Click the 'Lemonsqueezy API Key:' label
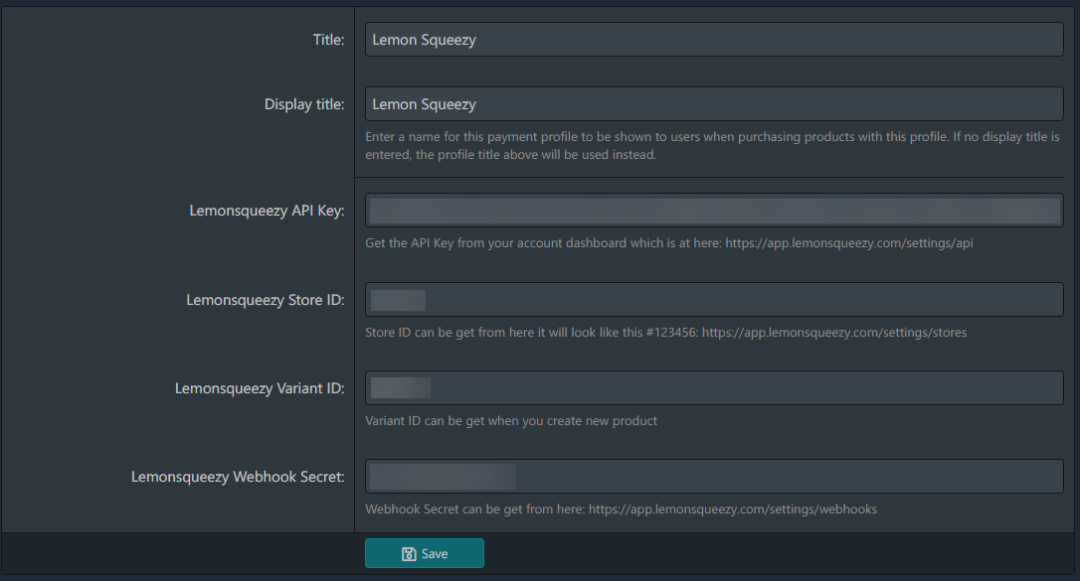The image size is (1080, 581). coord(267,211)
